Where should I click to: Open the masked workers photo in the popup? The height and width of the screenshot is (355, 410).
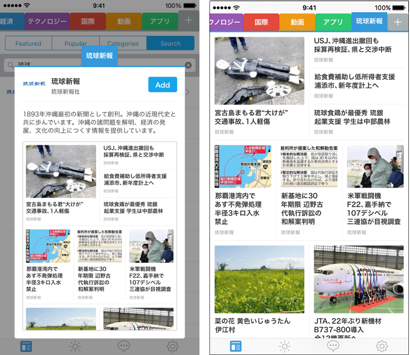click(x=151, y=246)
